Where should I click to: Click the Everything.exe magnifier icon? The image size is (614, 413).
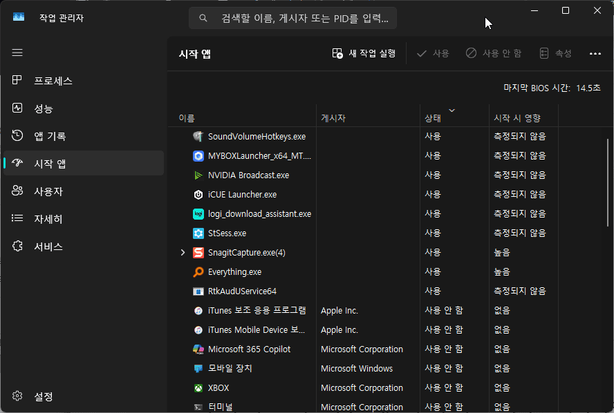point(198,272)
